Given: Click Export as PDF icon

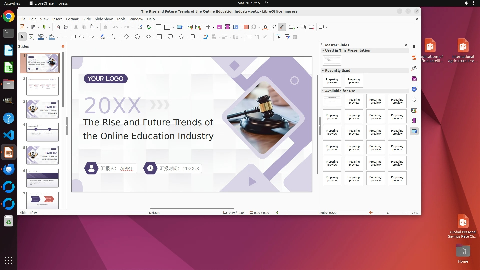Looking at the screenshot, I should (58, 27).
